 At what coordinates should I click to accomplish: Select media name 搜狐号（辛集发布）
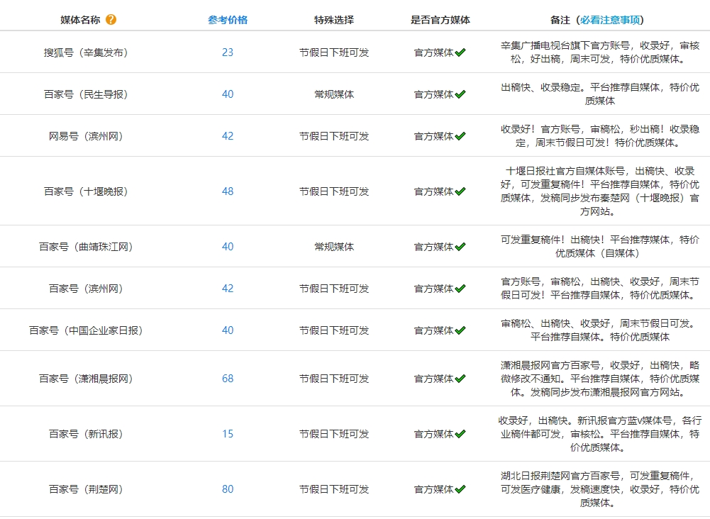pyautogui.click(x=86, y=52)
